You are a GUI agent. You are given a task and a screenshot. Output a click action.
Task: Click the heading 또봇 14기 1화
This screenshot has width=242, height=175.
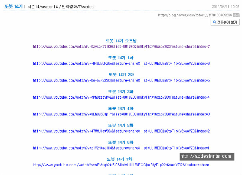[121, 58]
